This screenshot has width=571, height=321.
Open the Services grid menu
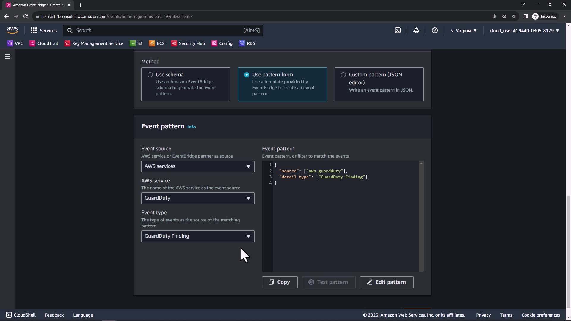click(43, 30)
